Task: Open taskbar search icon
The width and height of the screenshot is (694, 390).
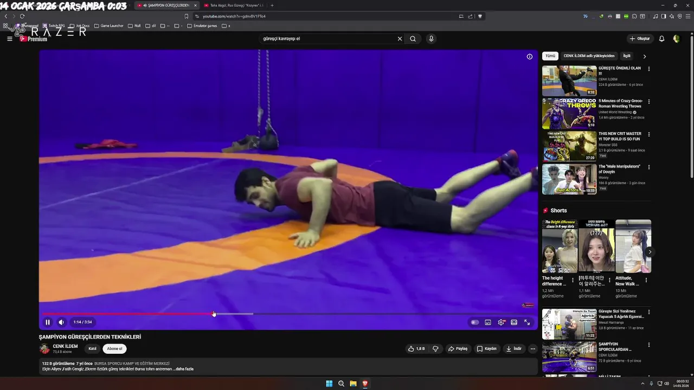Action: click(x=341, y=383)
